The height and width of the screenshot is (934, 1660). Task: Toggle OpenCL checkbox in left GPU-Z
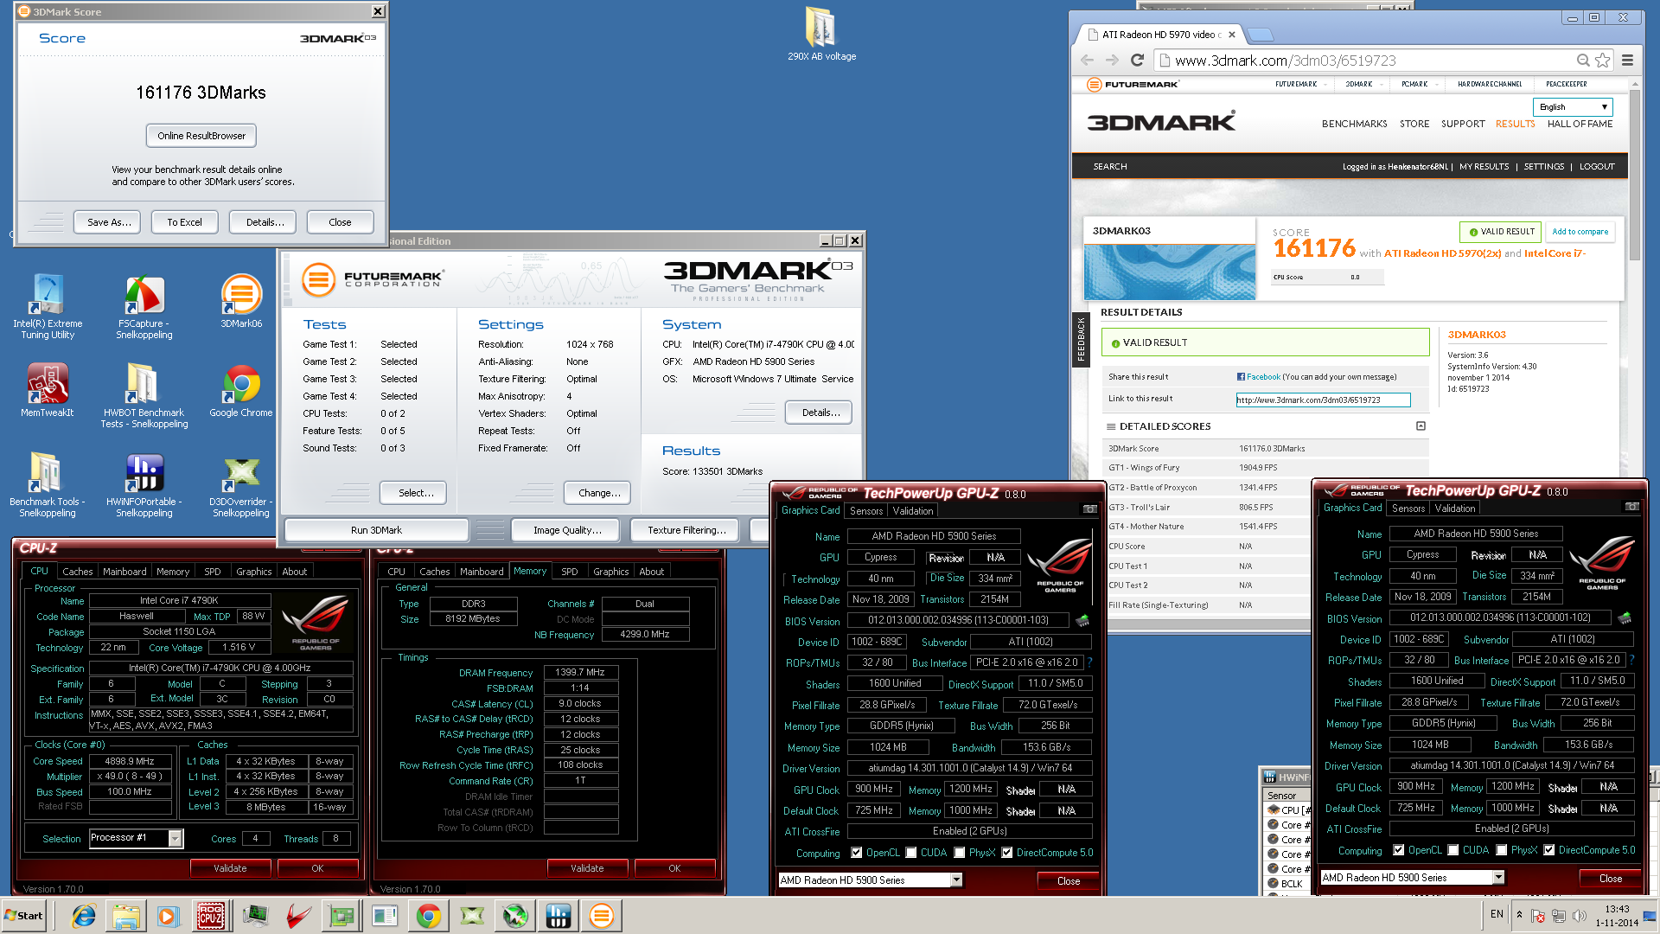(x=857, y=853)
